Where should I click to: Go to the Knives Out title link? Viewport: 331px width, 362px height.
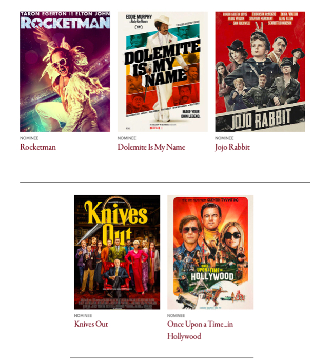coord(91,324)
